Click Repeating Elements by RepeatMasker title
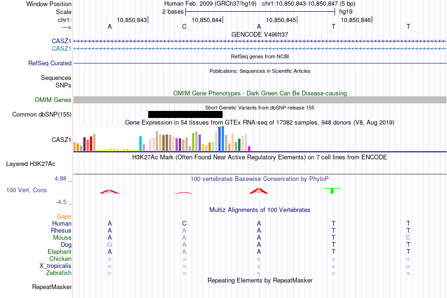This screenshot has height=298, width=447. 260,280
